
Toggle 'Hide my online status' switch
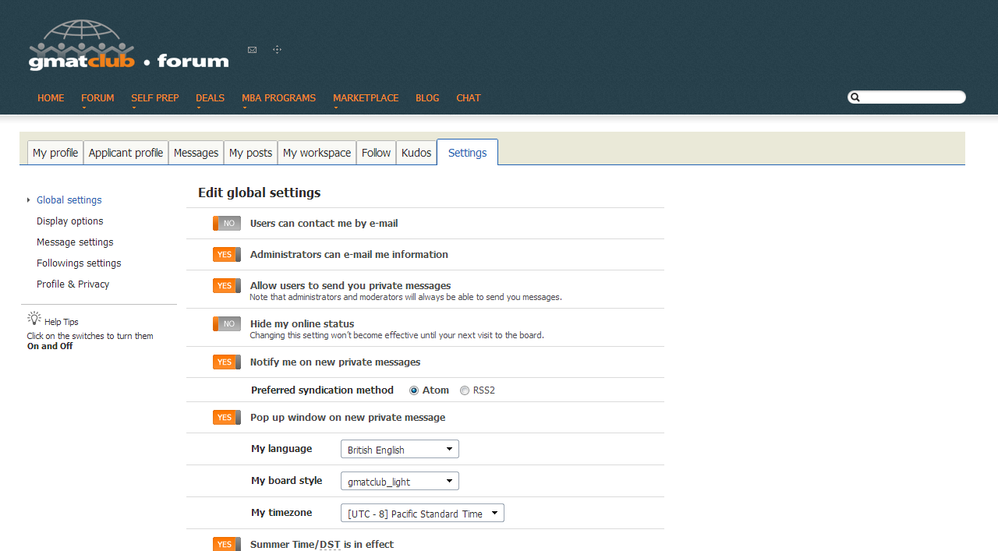pyautogui.click(x=226, y=324)
